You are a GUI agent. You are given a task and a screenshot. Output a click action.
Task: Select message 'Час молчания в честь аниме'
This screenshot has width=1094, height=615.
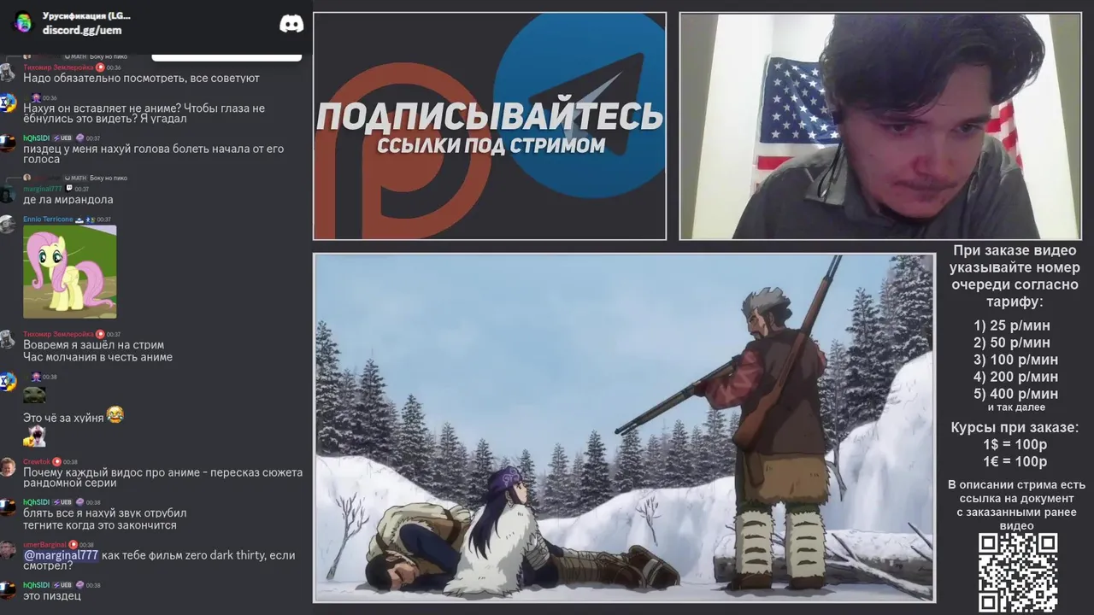97,357
